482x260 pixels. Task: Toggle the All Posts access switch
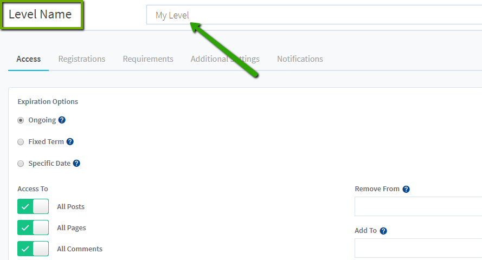click(x=33, y=206)
